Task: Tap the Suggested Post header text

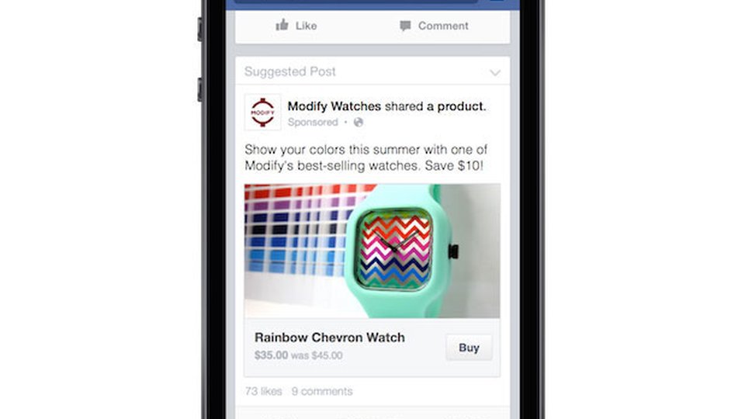Action: point(289,71)
